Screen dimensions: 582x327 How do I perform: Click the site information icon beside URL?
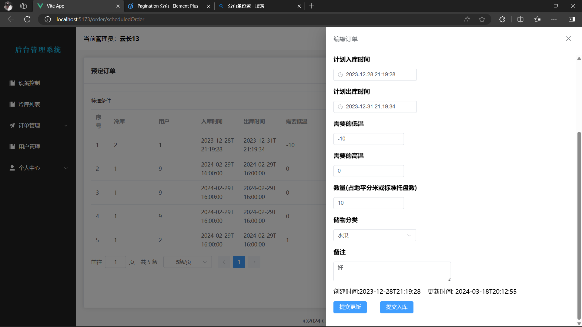tap(48, 19)
